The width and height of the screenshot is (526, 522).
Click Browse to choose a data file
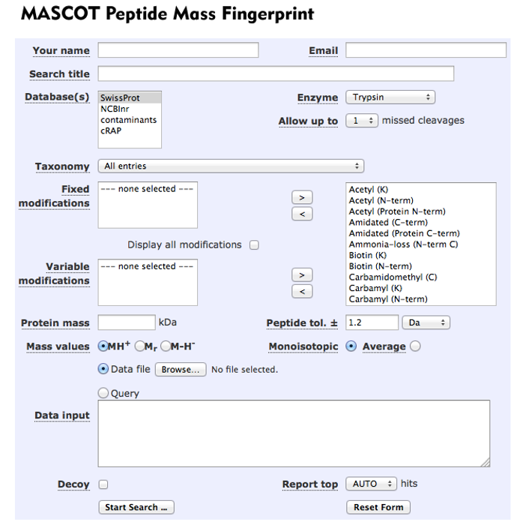coord(181,370)
